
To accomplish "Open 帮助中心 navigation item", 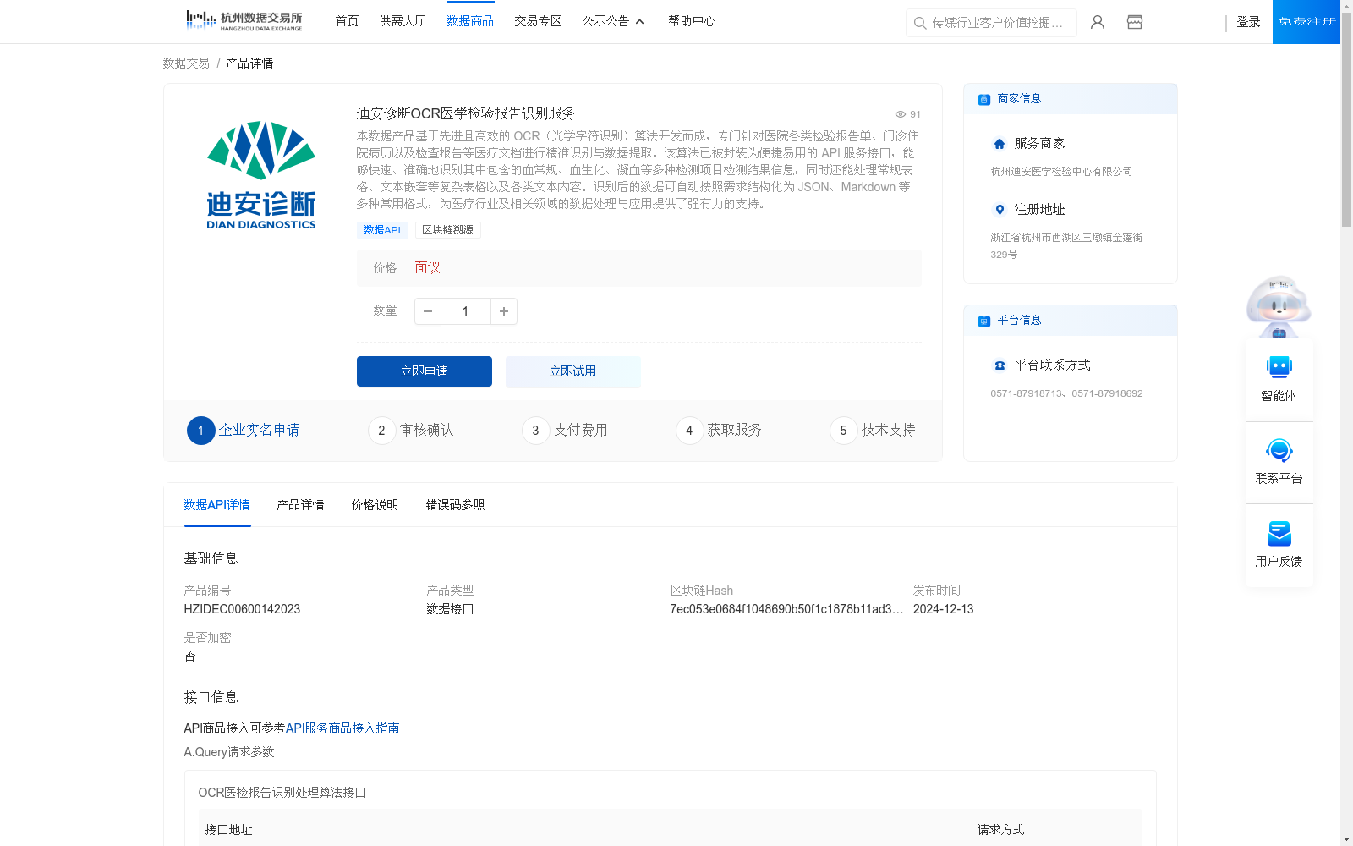I will (x=692, y=21).
